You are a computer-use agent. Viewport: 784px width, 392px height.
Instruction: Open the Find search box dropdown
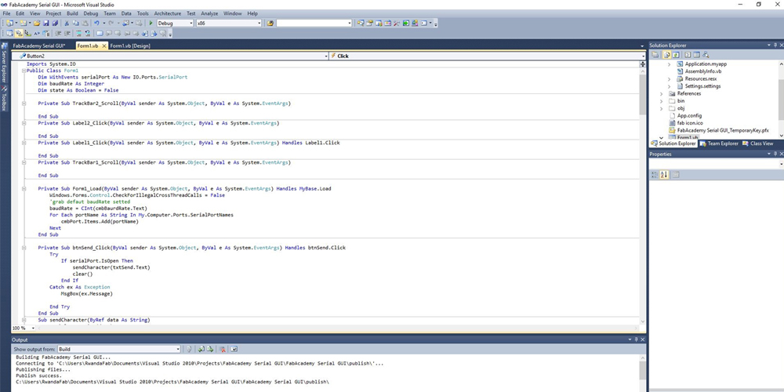point(349,23)
